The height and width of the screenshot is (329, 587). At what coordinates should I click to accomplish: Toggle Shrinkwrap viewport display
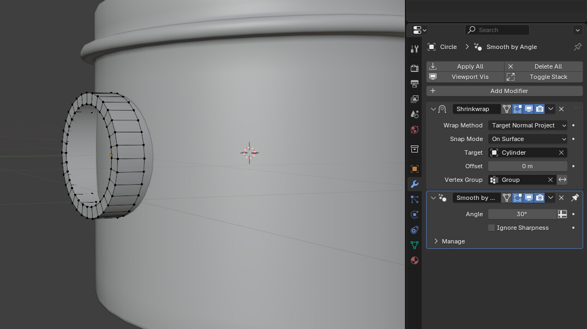(529, 109)
